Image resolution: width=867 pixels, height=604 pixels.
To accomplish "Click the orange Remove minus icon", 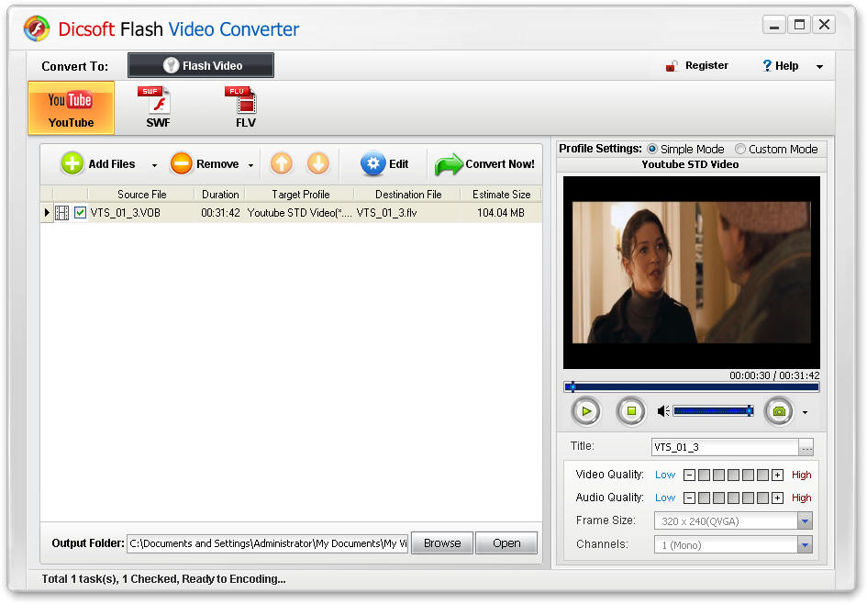I will pos(182,163).
